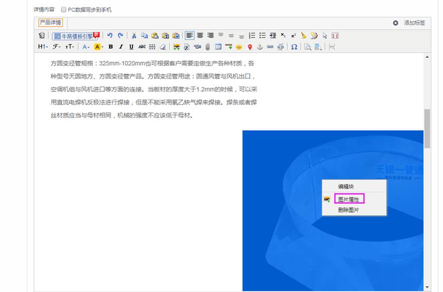
Task: Open the 牛商模板引擎 template engine
Action: pyautogui.click(x=75, y=36)
